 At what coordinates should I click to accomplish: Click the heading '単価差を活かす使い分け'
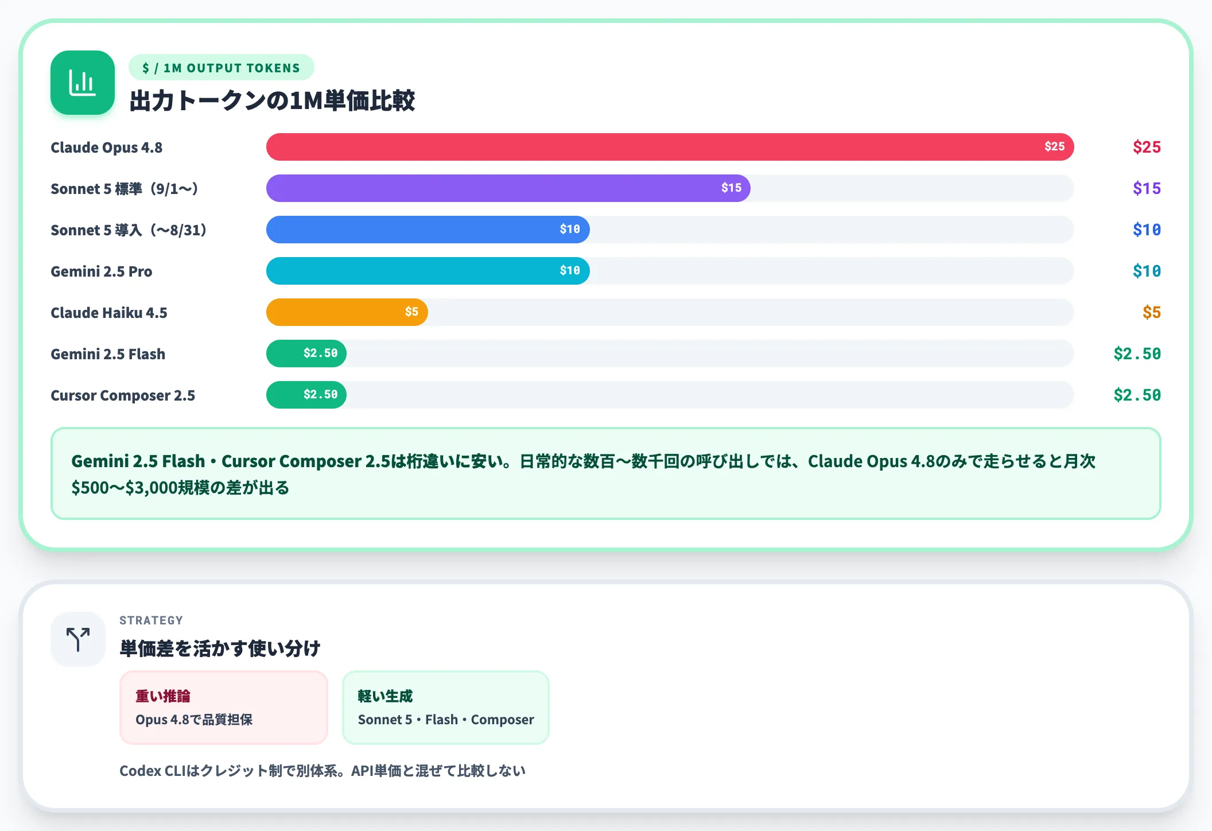click(220, 649)
